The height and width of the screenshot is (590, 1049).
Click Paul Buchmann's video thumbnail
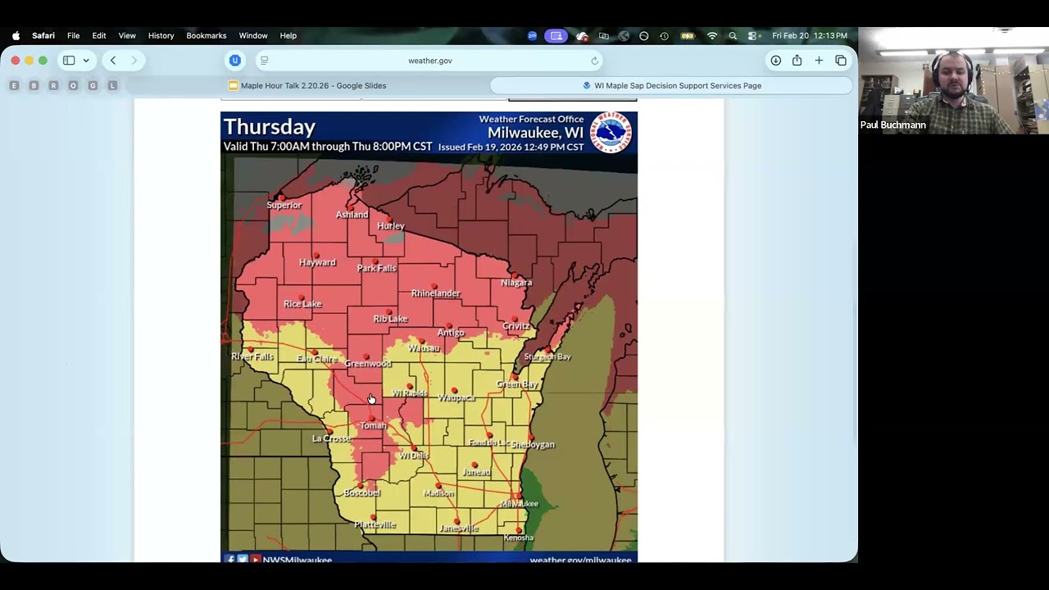click(x=953, y=80)
